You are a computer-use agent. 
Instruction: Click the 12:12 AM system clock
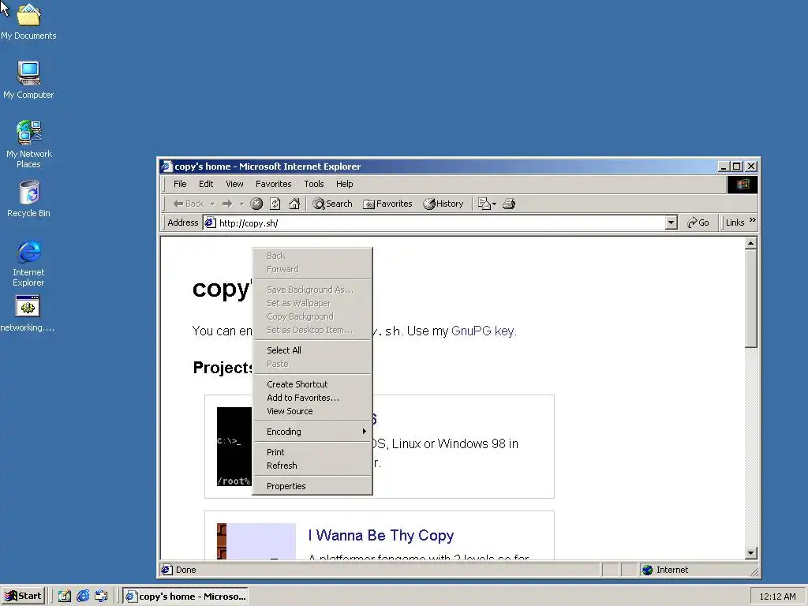(x=777, y=597)
